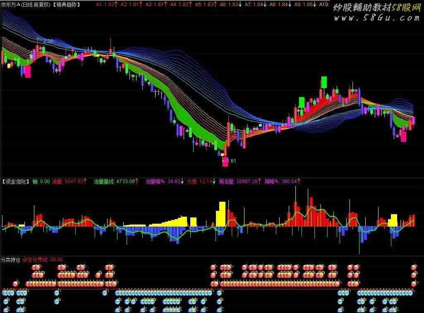Click the 2.28 high price label

(x=48, y=41)
